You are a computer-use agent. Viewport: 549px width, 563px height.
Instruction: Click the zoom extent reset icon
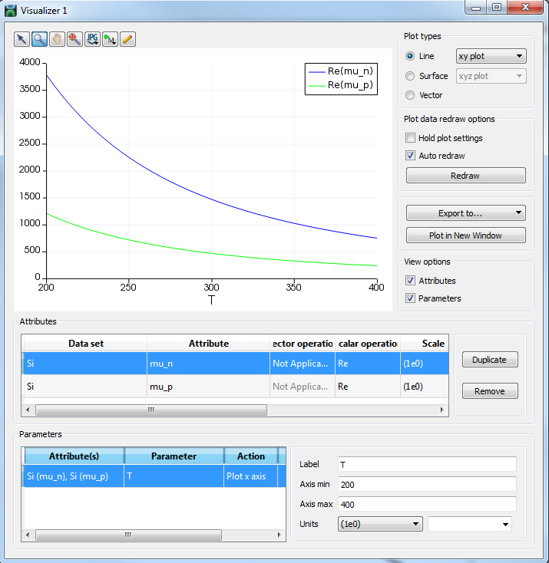tap(74, 39)
